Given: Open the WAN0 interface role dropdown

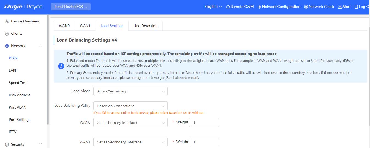Looking at the screenshot, I should coord(130,123).
